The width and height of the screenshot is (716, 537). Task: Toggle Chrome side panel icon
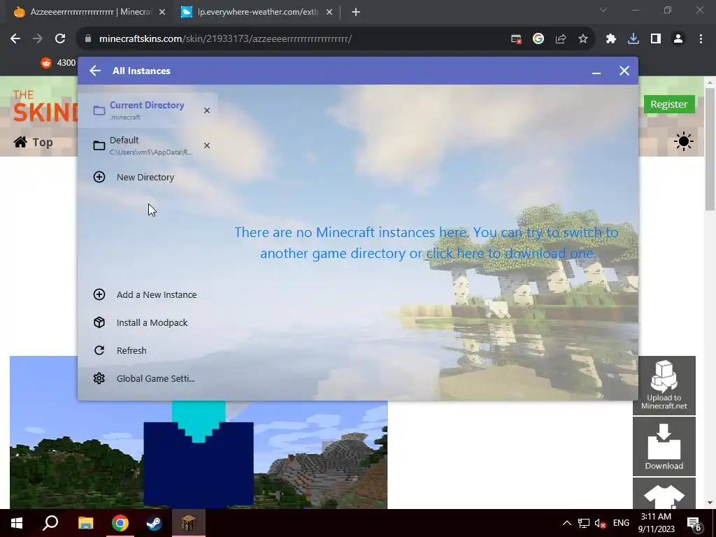[656, 39]
